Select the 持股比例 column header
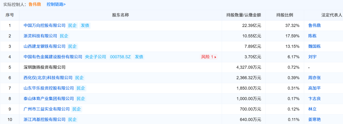Viewport: 343px width, 124px height. [x=285, y=15]
